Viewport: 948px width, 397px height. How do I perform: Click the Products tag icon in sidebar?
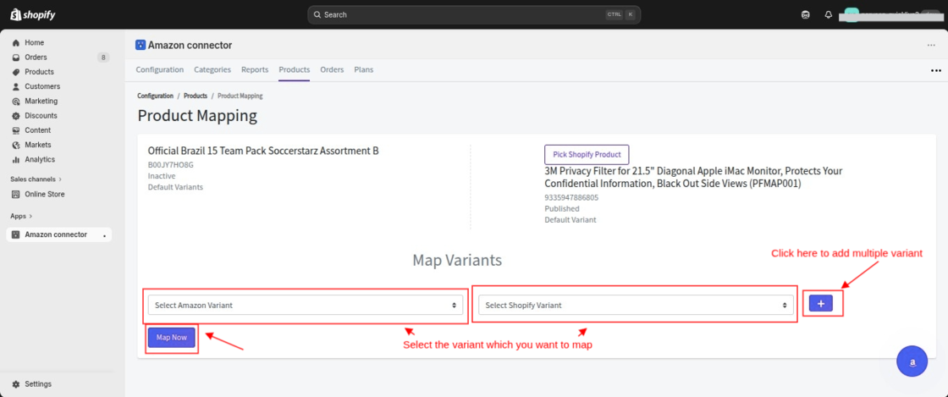pos(16,72)
